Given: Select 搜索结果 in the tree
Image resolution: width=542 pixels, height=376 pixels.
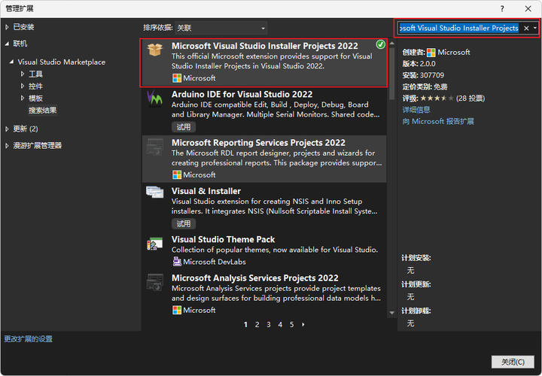Looking at the screenshot, I should pos(42,111).
